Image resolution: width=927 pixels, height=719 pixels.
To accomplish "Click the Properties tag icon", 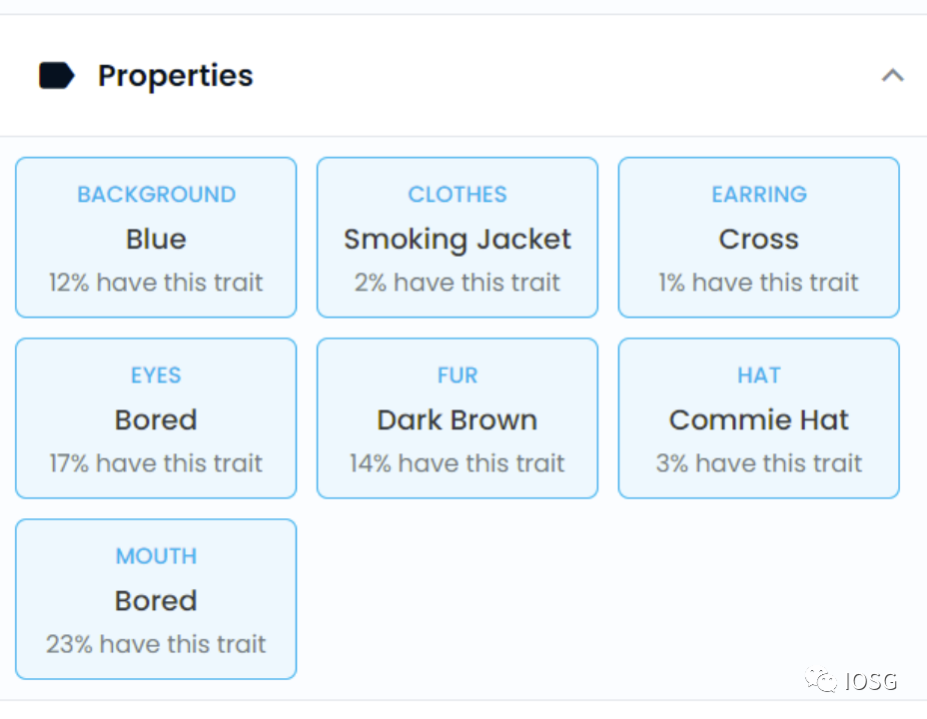I will pos(57,76).
